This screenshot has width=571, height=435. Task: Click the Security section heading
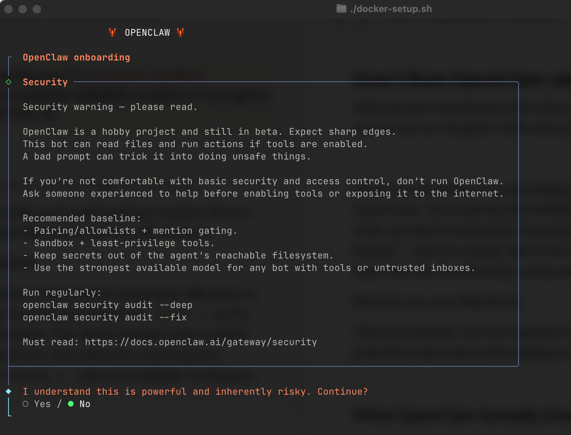pyautogui.click(x=45, y=82)
